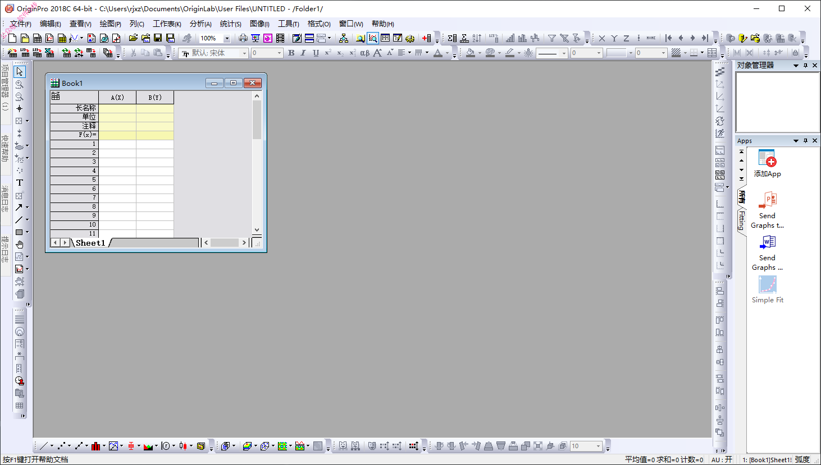
Task: Click Book1 vertical scrollbar down arrow
Action: [257, 230]
